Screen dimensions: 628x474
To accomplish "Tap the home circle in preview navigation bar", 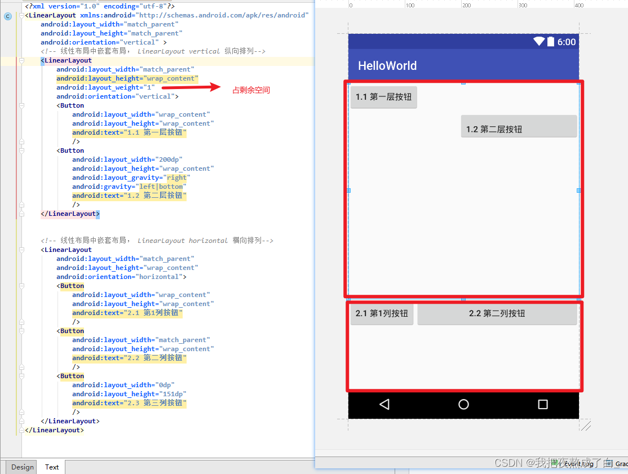I will pyautogui.click(x=463, y=404).
